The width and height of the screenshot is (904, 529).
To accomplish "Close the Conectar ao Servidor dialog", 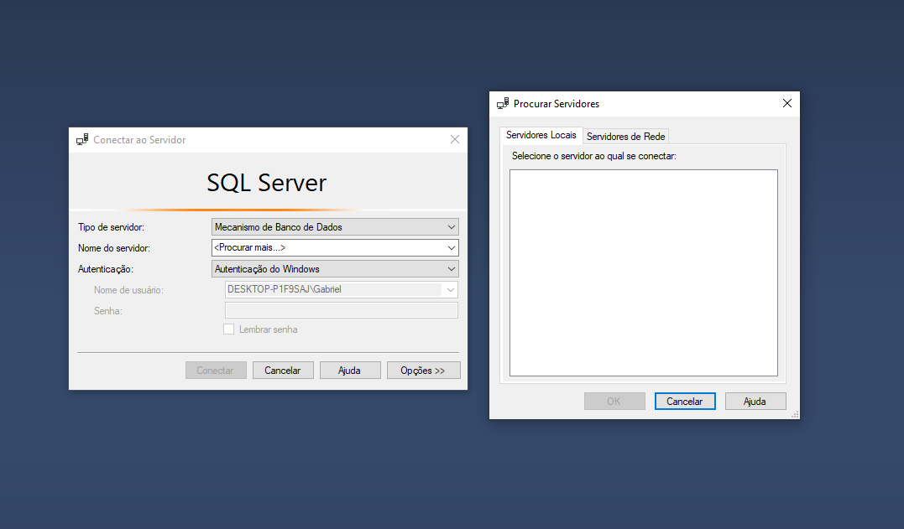I will point(455,140).
